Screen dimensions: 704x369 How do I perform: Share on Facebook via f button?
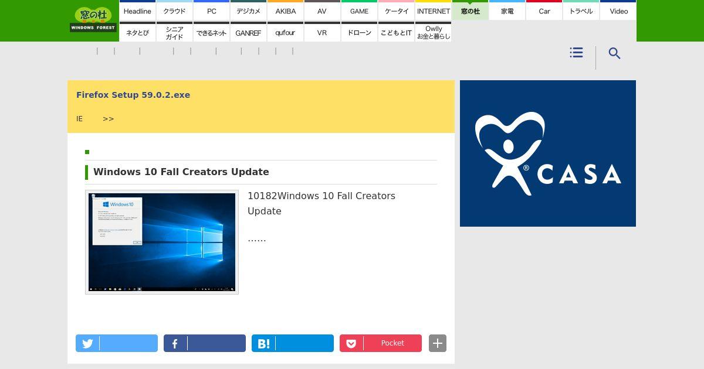[x=205, y=343]
